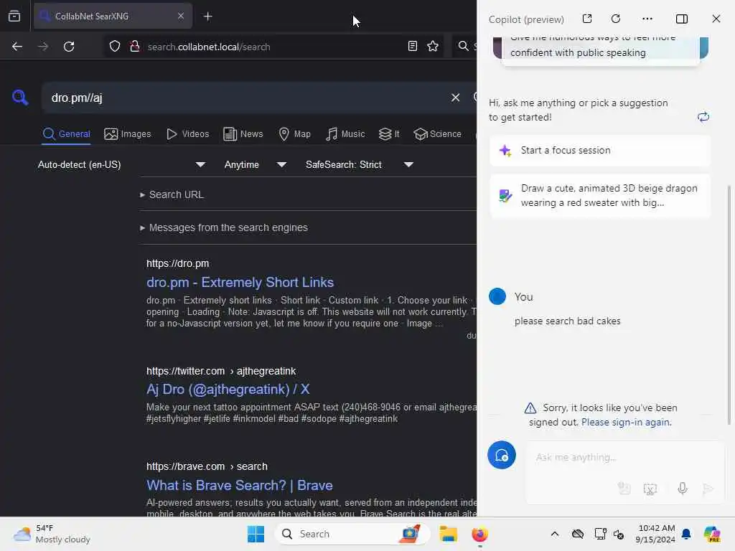Click the Copilot send arrow
Viewport: 735px width, 551px height.
point(708,489)
